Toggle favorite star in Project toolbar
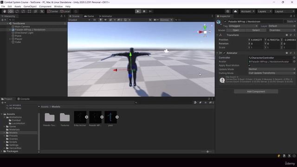 206,103
